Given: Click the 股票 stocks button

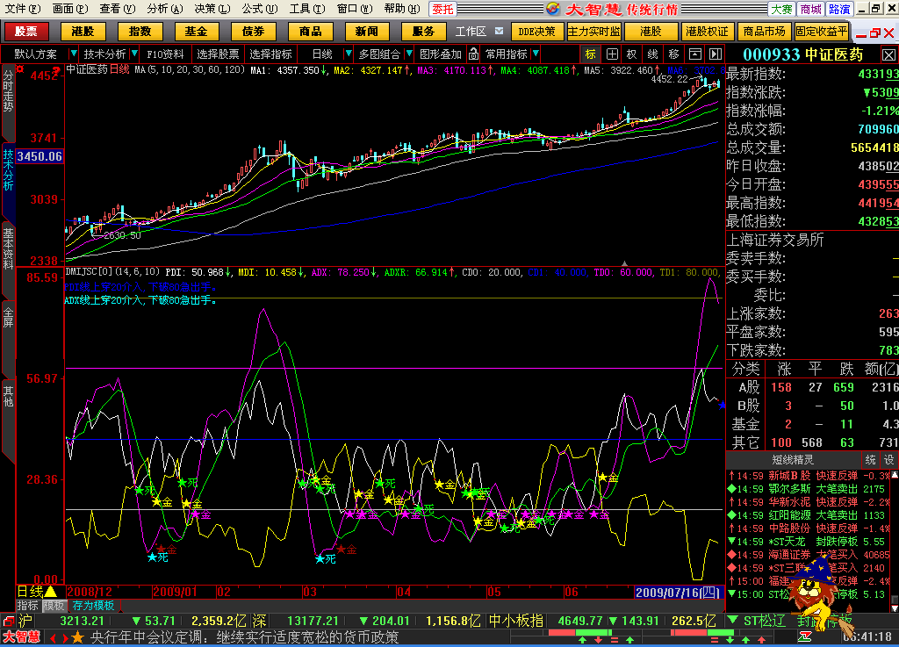Looking at the screenshot, I should [x=25, y=31].
